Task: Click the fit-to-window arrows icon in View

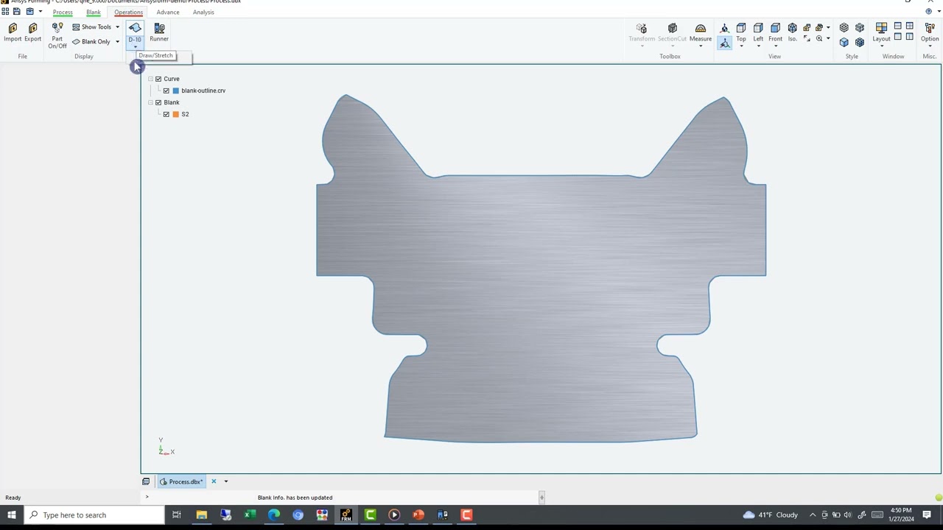Action: [807, 38]
